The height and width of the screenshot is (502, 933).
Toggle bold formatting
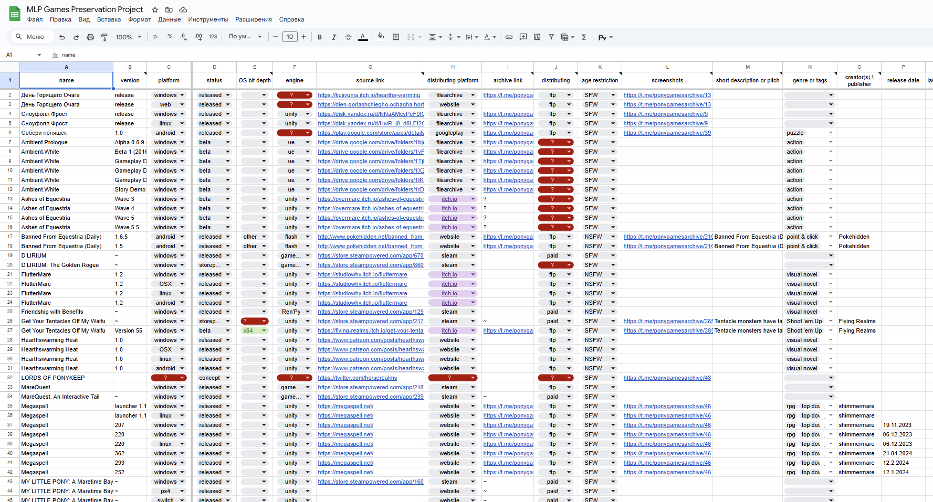coord(320,37)
